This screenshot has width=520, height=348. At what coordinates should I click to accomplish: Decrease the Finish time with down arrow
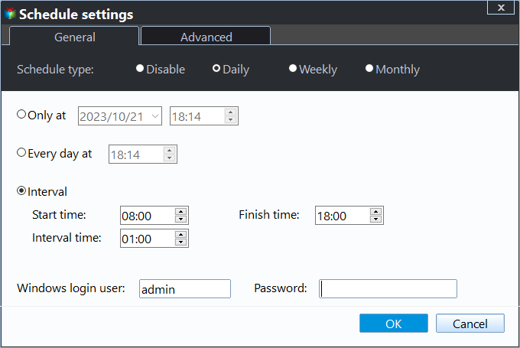pyautogui.click(x=375, y=220)
